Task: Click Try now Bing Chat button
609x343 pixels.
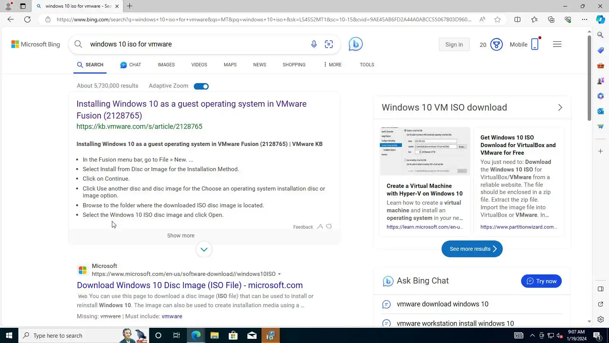Action: click(541, 281)
